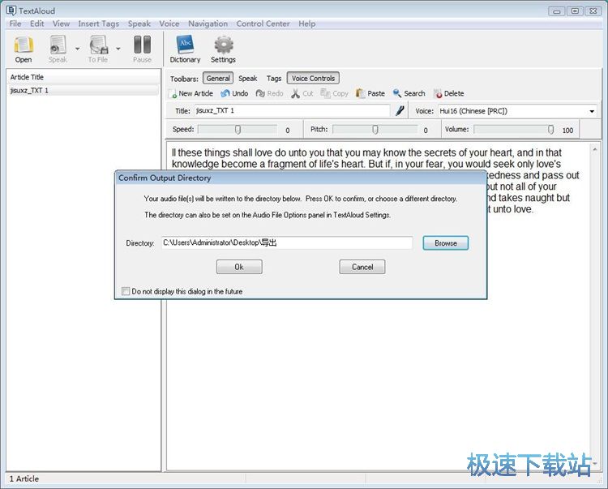
Task: Open the View menu
Action: (62, 24)
